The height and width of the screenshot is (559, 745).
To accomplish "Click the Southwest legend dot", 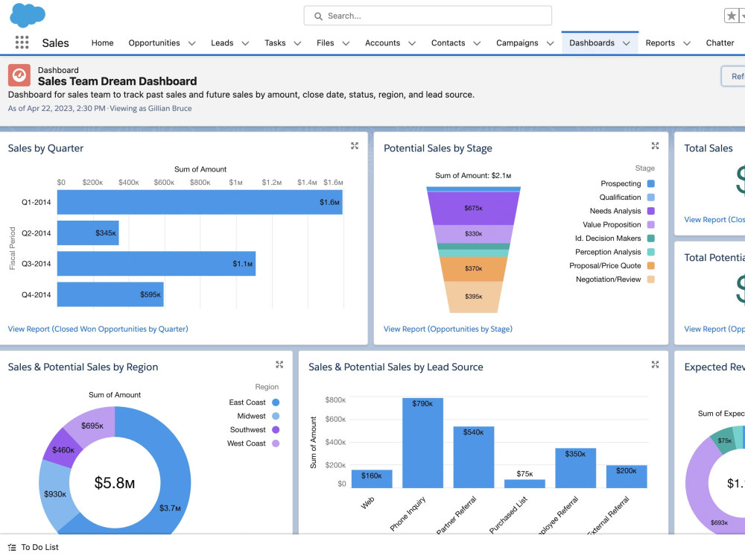I will pyautogui.click(x=276, y=430).
